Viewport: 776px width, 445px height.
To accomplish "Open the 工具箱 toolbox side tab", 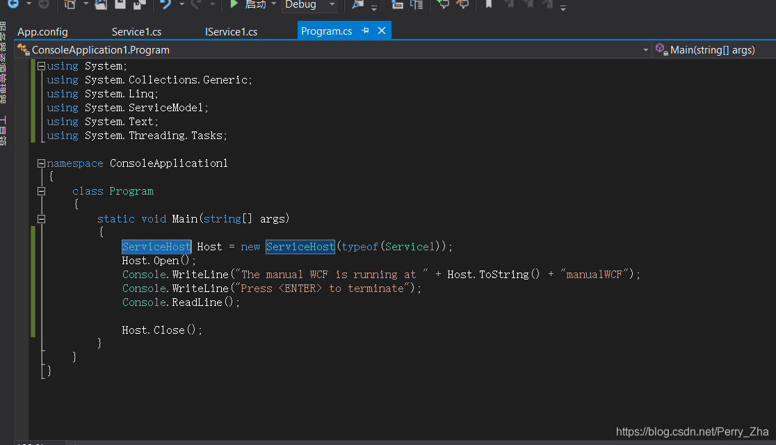I will [x=3, y=130].
